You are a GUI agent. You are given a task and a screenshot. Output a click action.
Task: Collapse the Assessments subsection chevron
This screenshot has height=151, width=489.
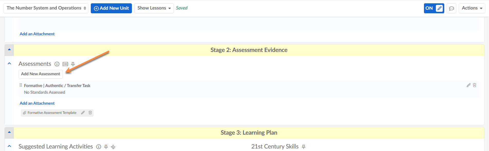[x=9, y=63]
